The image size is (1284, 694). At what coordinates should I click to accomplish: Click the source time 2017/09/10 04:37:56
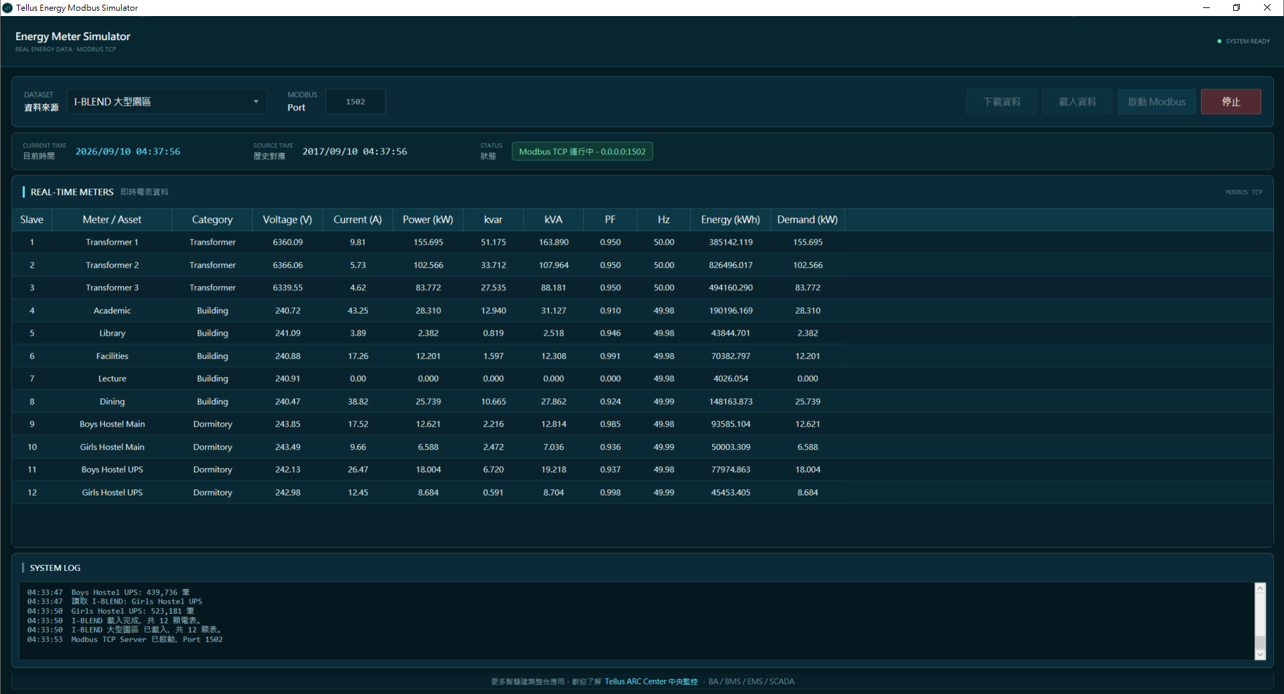tap(354, 152)
